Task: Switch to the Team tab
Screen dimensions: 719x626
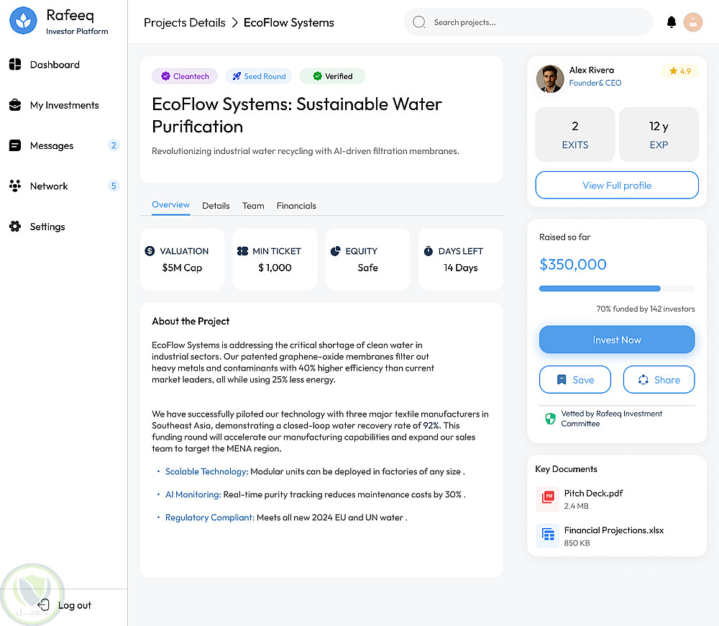Action: (253, 206)
